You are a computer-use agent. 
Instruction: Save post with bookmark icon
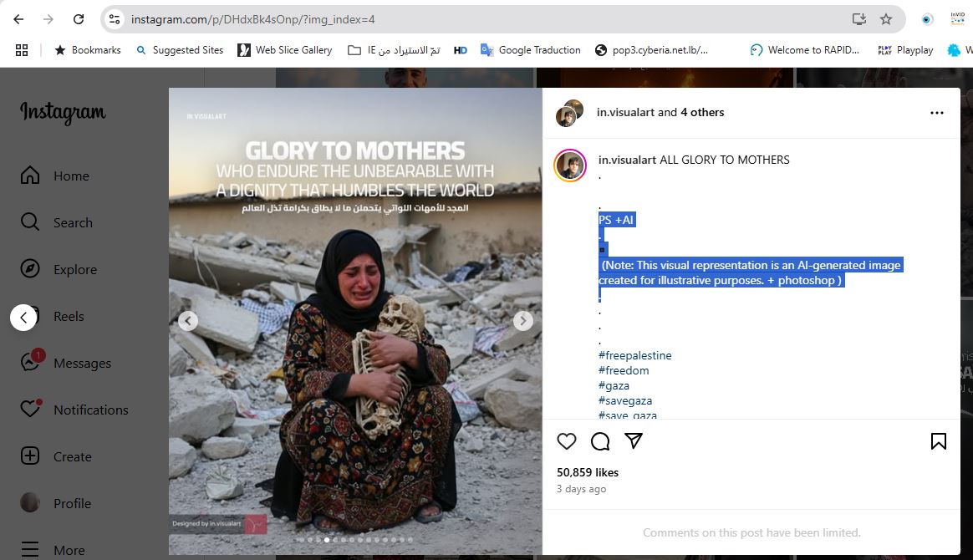(938, 441)
